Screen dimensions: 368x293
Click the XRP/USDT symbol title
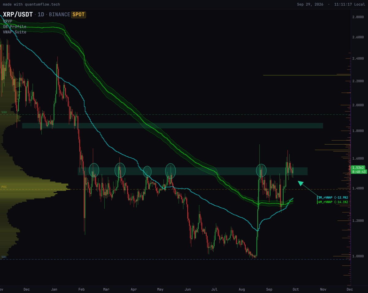18,14
